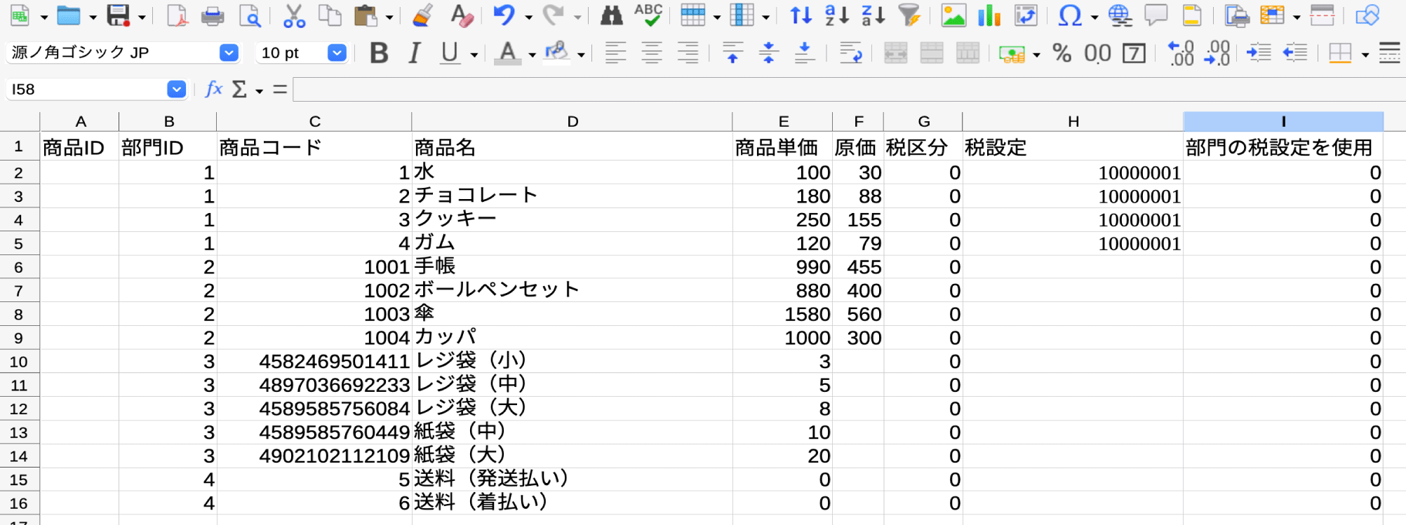Select price cell 1580
Screen dimensions: 1406x525
coord(782,315)
